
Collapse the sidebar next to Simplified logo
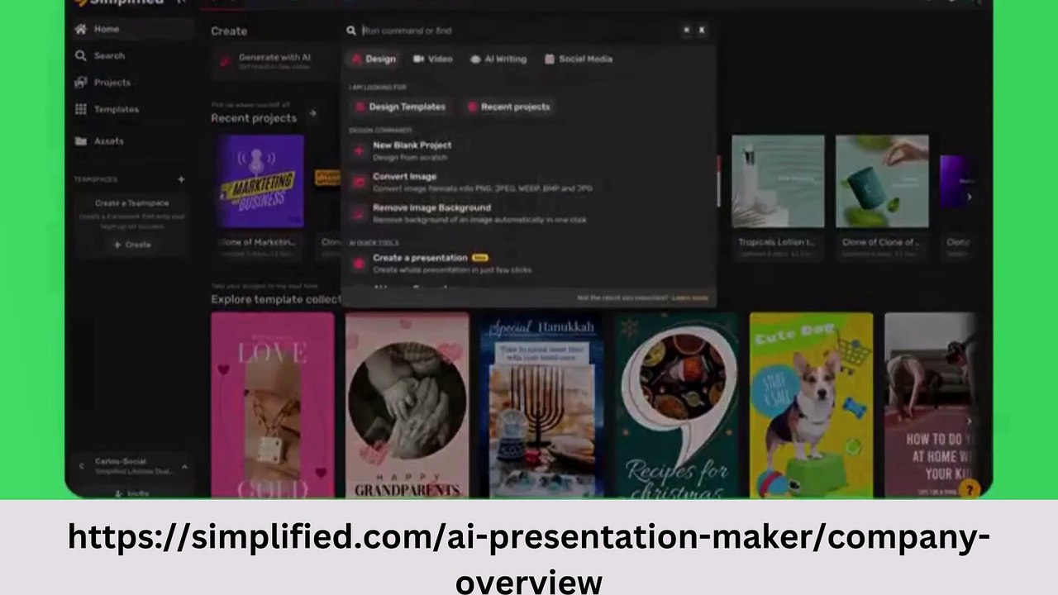(x=181, y=2)
